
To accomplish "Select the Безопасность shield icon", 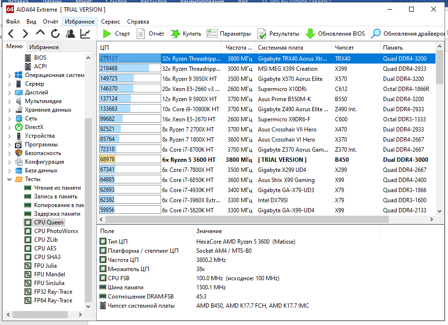I will click(19, 153).
